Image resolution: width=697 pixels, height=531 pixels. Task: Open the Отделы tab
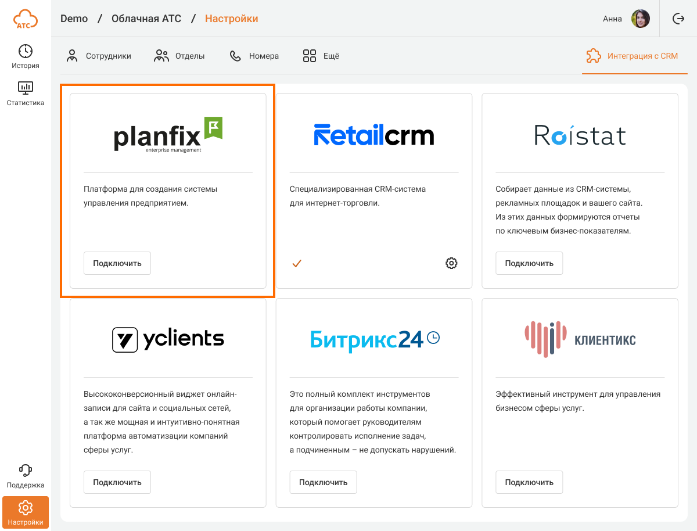(179, 56)
